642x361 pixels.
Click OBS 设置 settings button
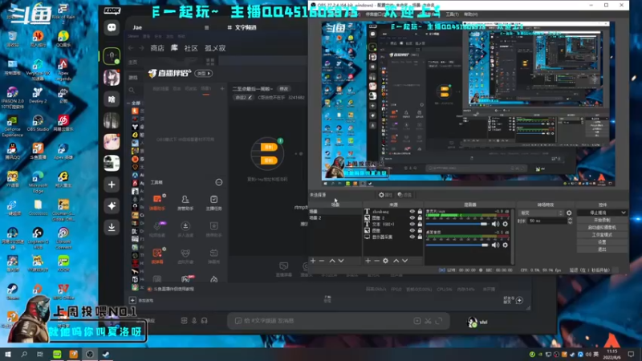[x=602, y=242]
